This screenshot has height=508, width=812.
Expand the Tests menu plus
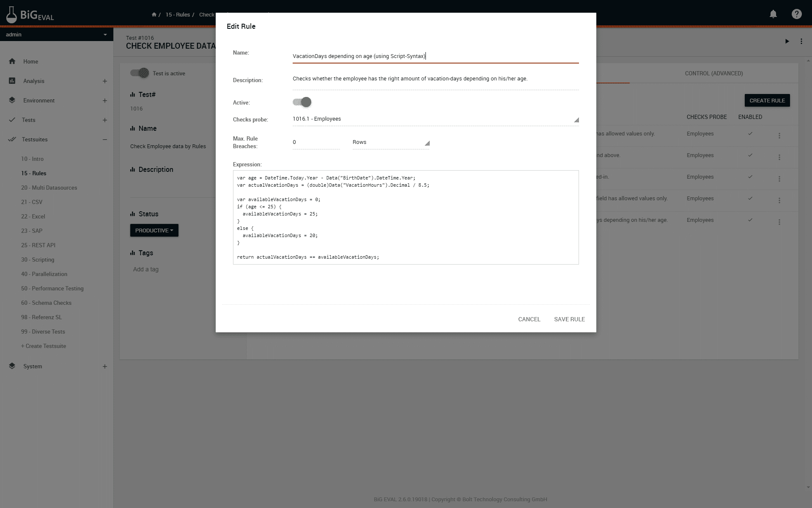click(104, 120)
